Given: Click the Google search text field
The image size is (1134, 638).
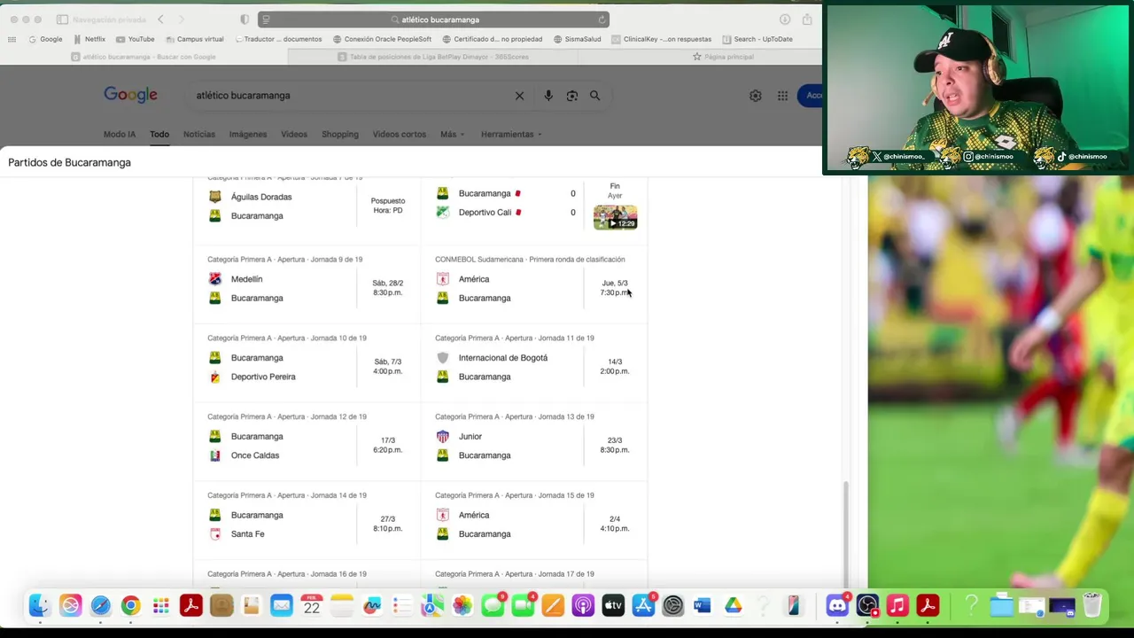Looking at the screenshot, I should point(350,96).
